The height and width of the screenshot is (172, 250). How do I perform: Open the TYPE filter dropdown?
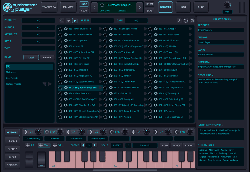[x=38, y=48]
